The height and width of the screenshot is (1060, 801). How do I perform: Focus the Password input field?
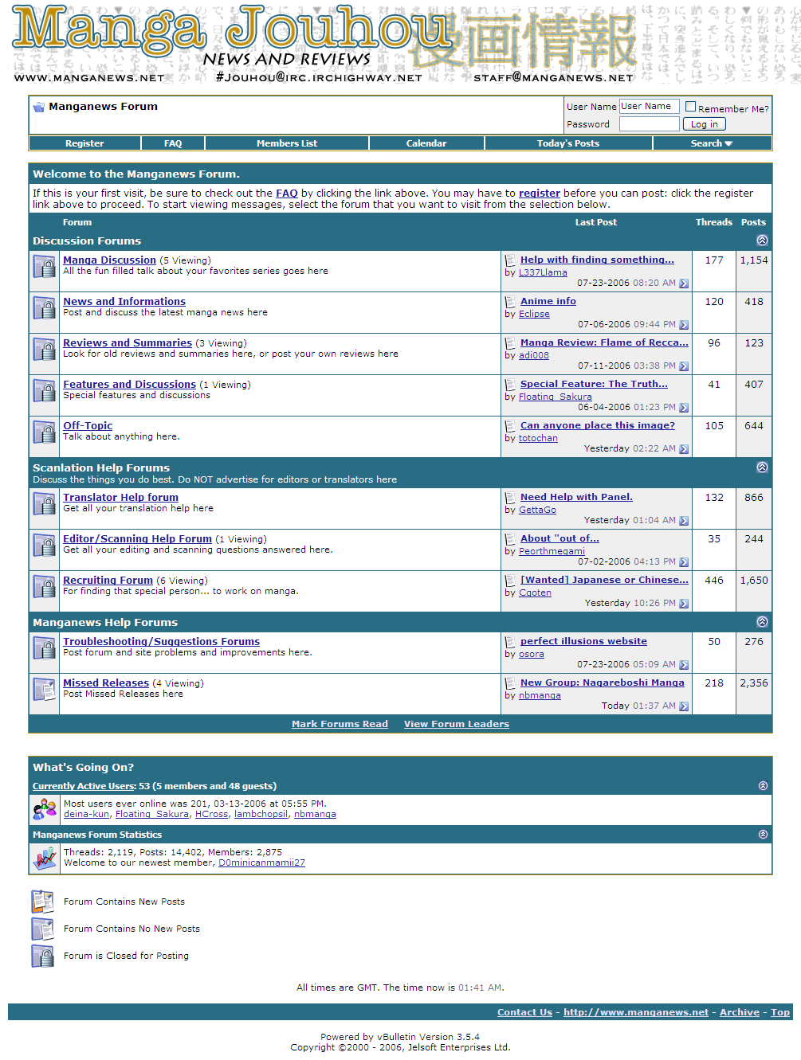(x=650, y=124)
